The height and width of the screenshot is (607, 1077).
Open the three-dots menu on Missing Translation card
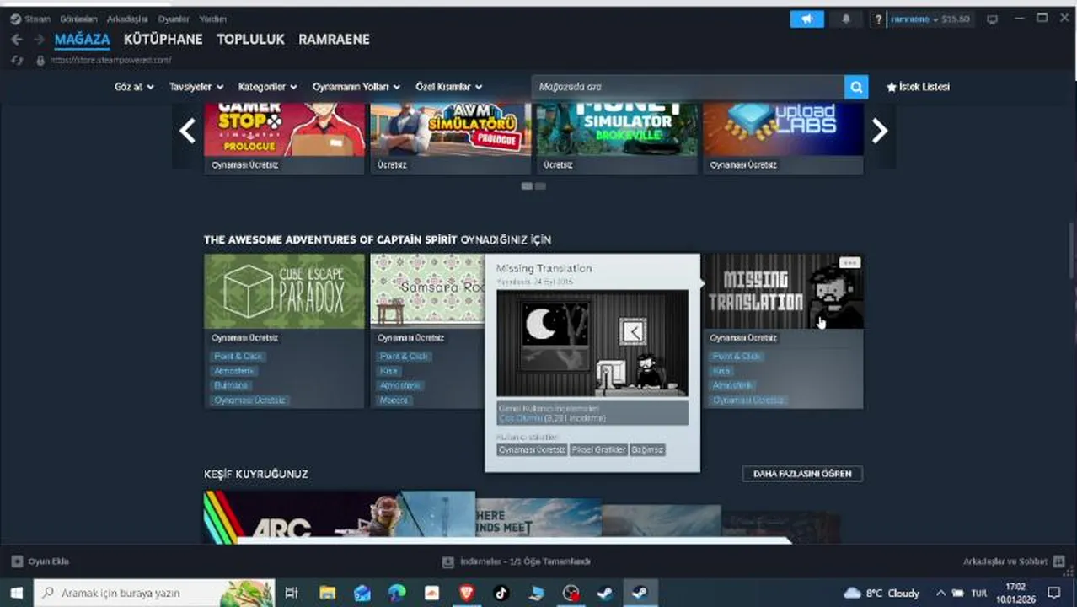coord(849,263)
